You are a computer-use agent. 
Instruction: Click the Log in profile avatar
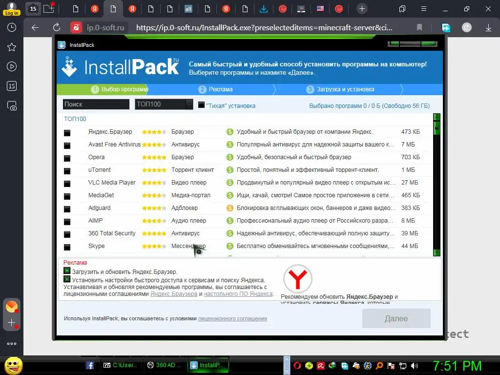coord(12,9)
